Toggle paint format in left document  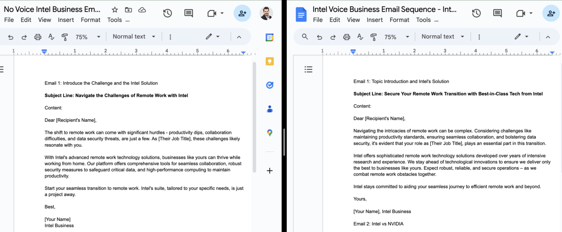click(65, 37)
